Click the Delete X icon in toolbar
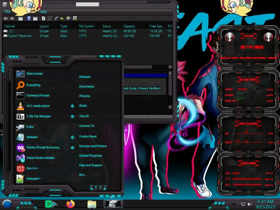The image size is (280, 210). pyautogui.click(x=50, y=18)
